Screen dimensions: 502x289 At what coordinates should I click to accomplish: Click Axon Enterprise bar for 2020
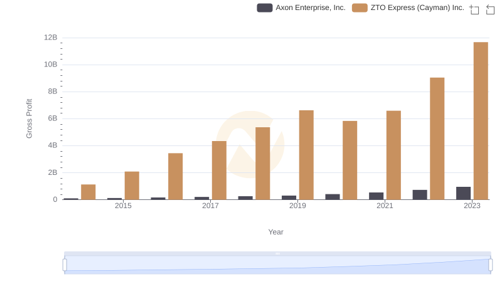click(x=333, y=197)
